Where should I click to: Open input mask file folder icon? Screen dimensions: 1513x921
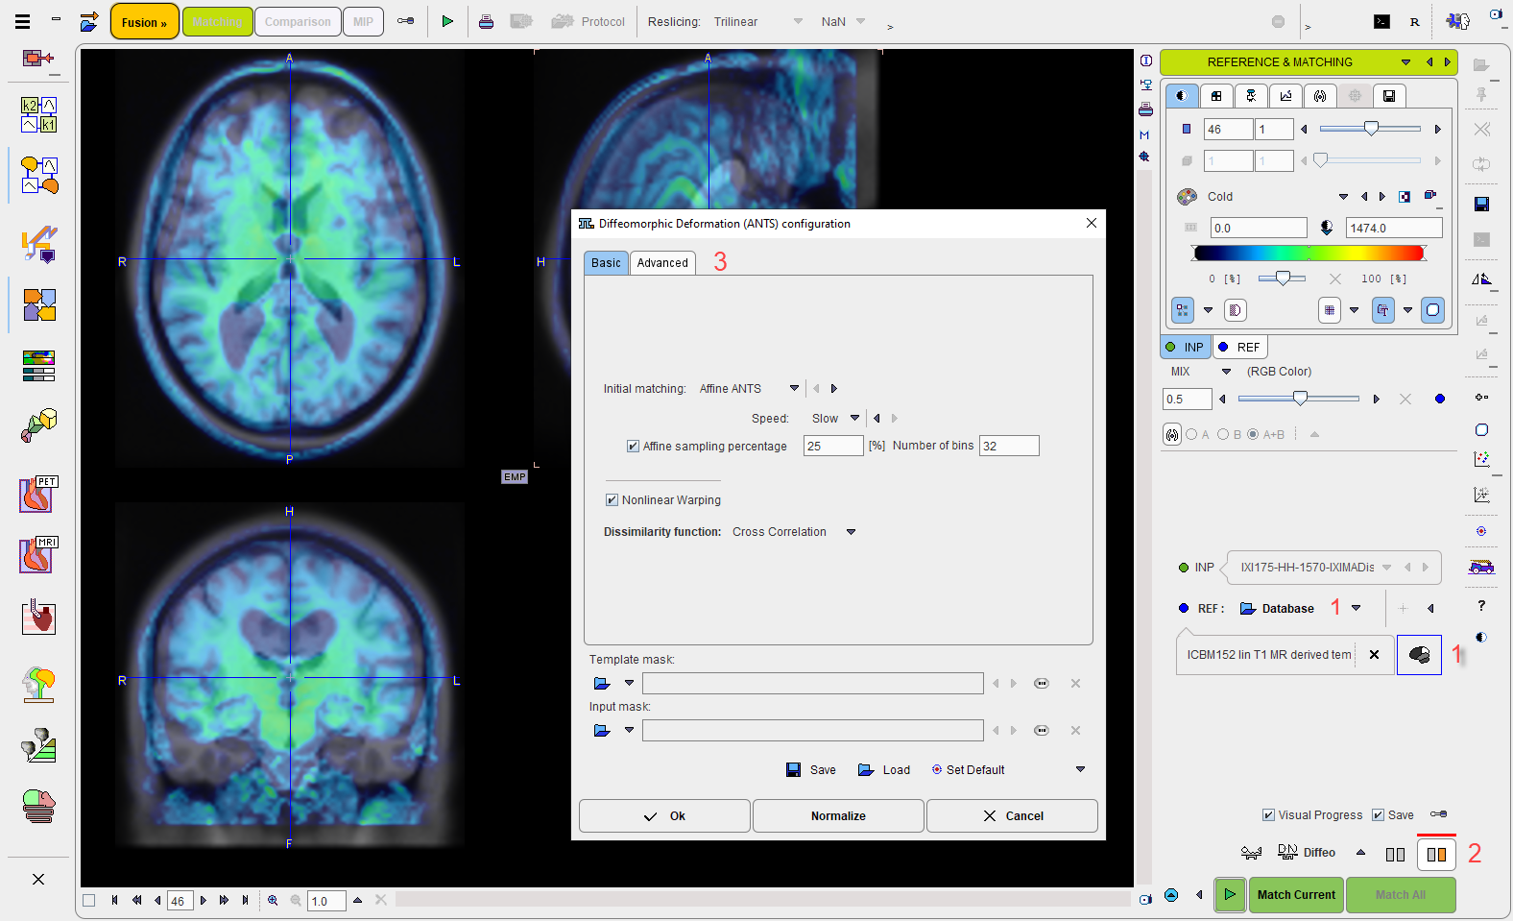(x=602, y=730)
